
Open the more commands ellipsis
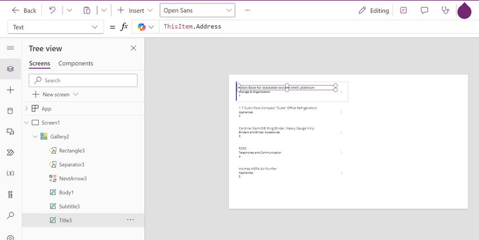[x=247, y=10]
